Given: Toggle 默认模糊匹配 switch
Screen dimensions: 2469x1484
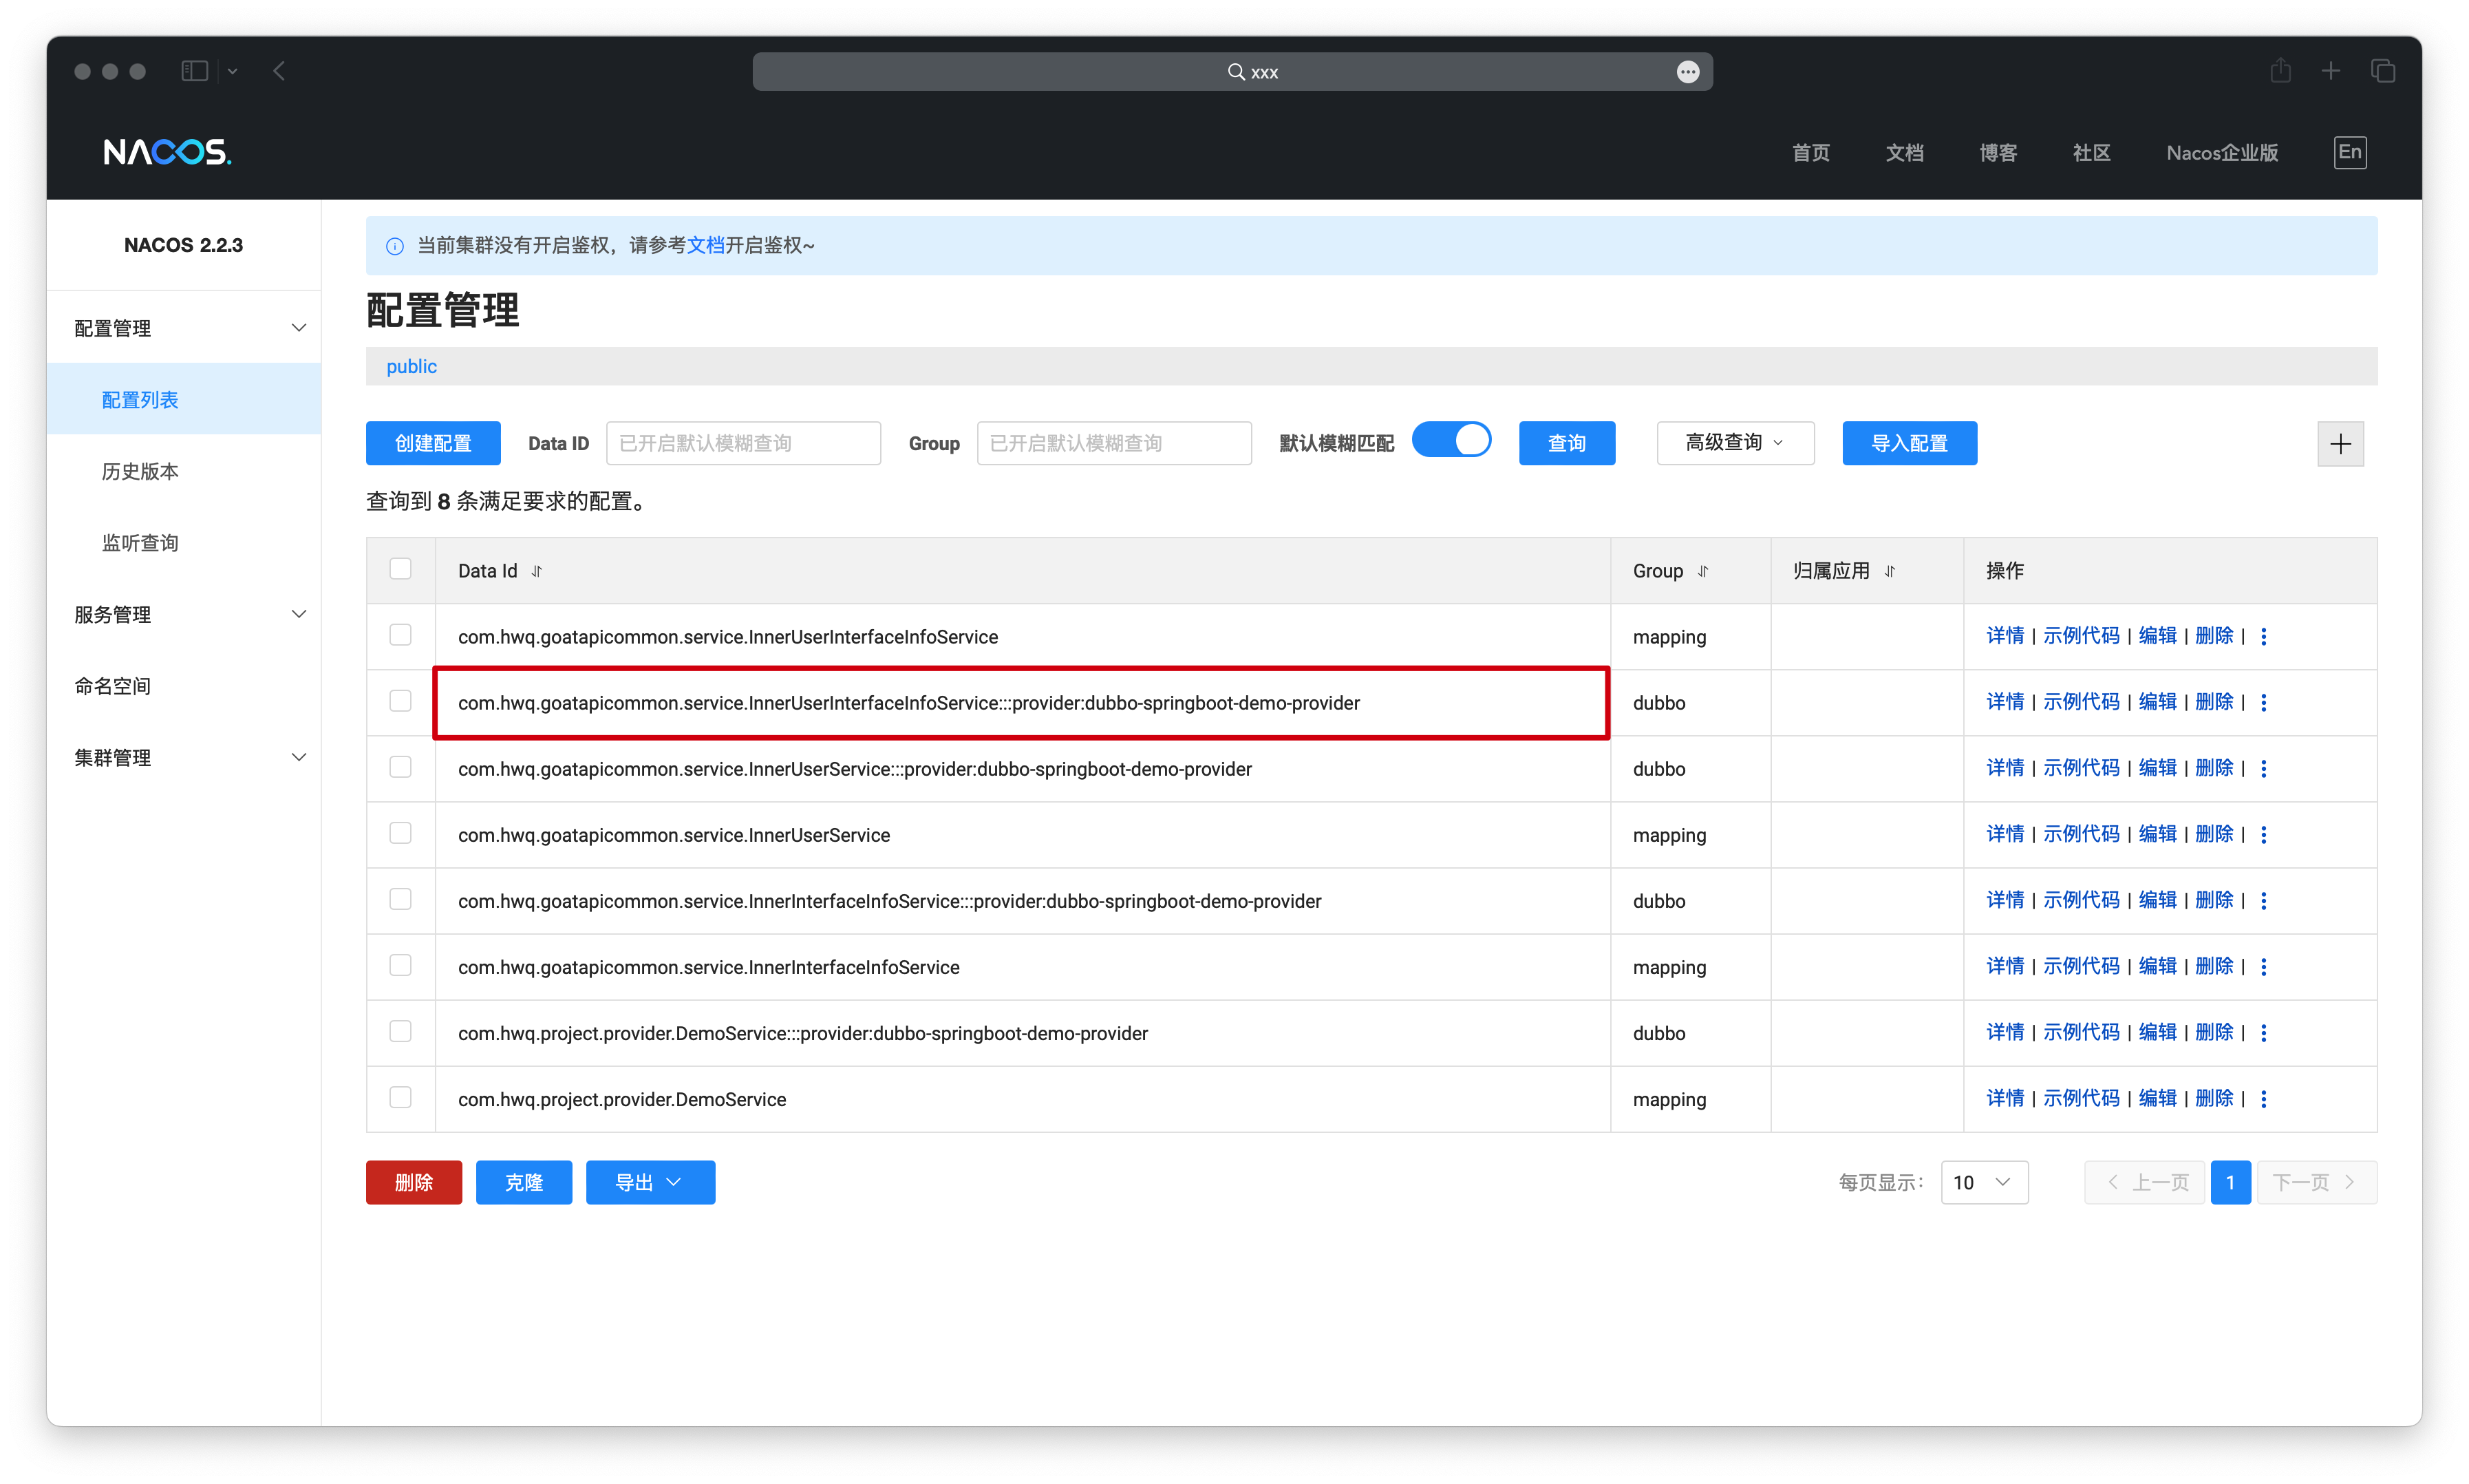Looking at the screenshot, I should coord(1451,440).
